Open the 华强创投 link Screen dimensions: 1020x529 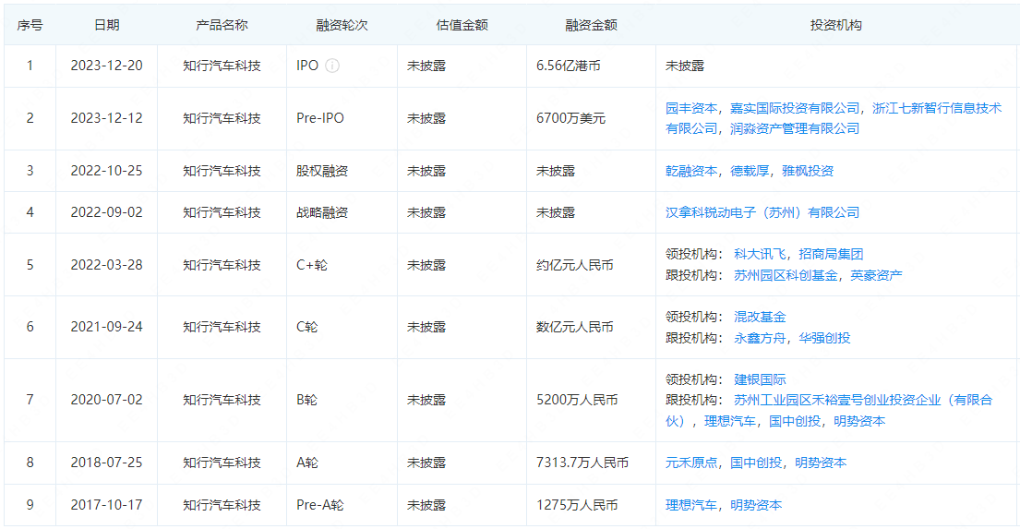[824, 338]
